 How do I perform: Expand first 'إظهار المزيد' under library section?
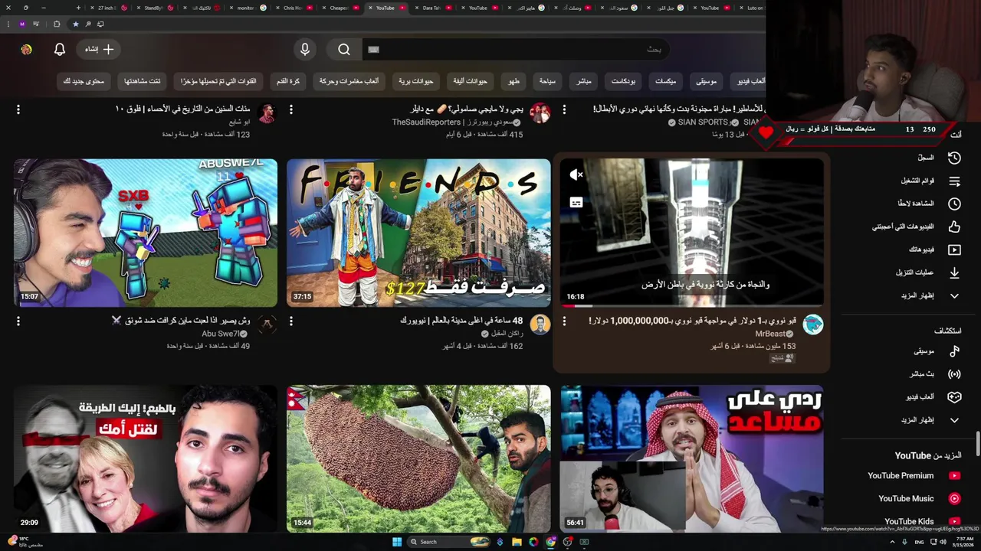click(930, 295)
